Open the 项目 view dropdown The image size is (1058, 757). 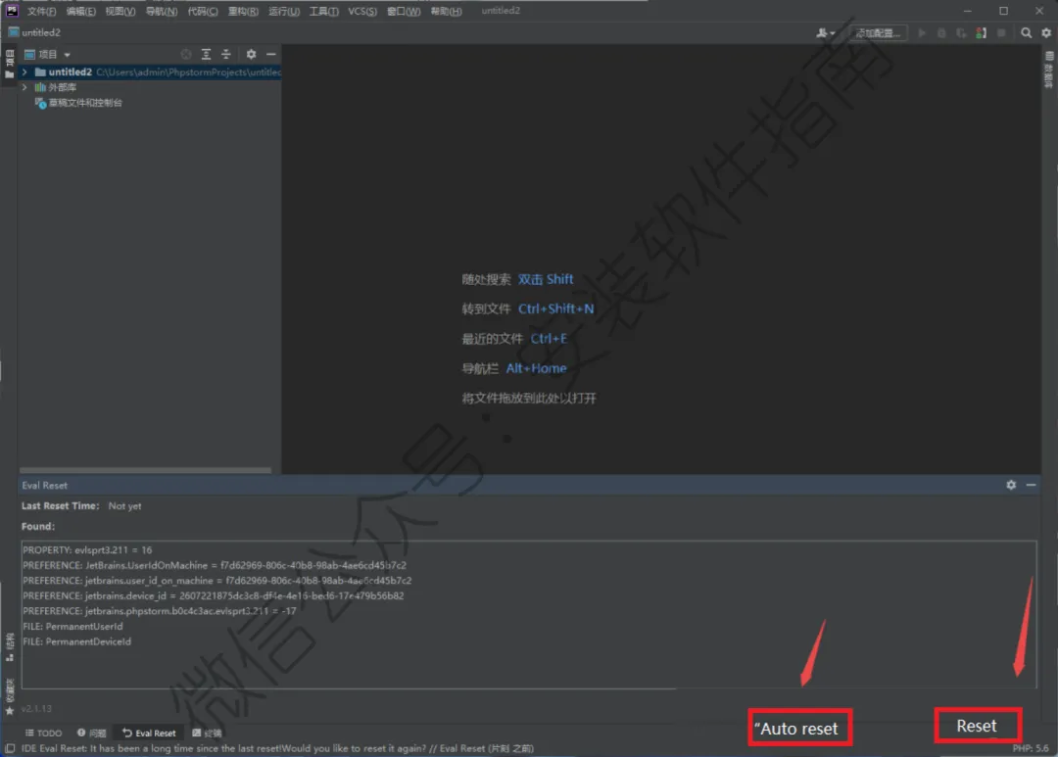tap(48, 54)
